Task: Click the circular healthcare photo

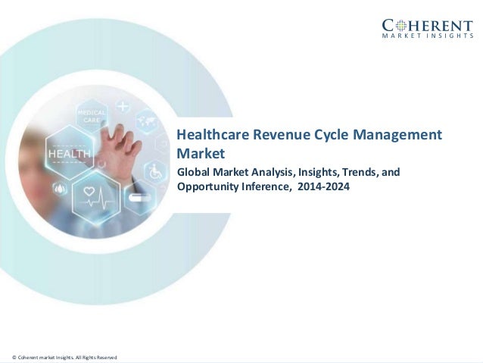Action: (95, 161)
